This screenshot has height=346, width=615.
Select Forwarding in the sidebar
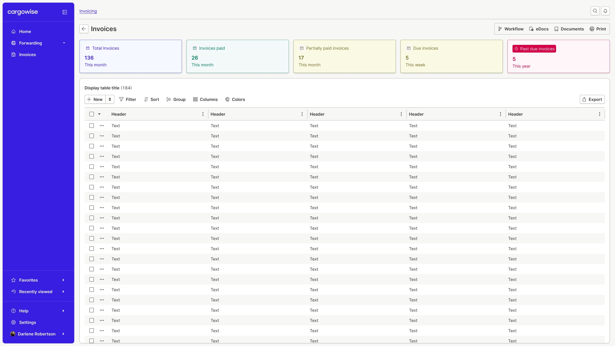[38, 43]
